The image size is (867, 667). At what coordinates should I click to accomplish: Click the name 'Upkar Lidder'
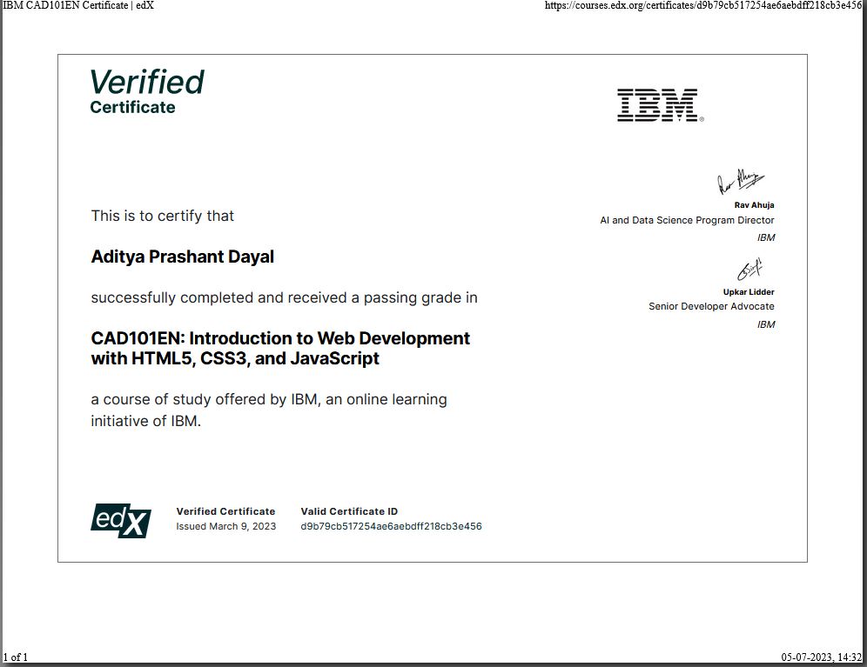point(749,292)
